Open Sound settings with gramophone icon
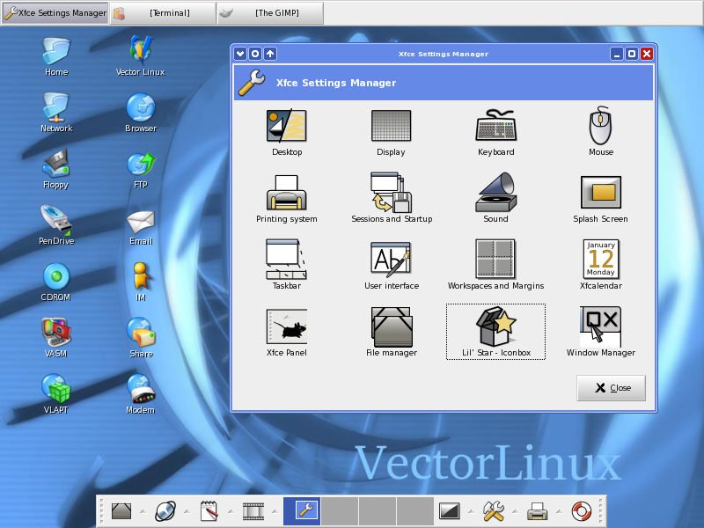704x528 pixels. point(495,194)
